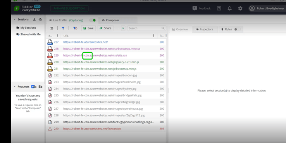Image resolution: width=286 pixels, height=143 pixels.
Task: Click the 404 status of session 240
Action: coord(162,129)
